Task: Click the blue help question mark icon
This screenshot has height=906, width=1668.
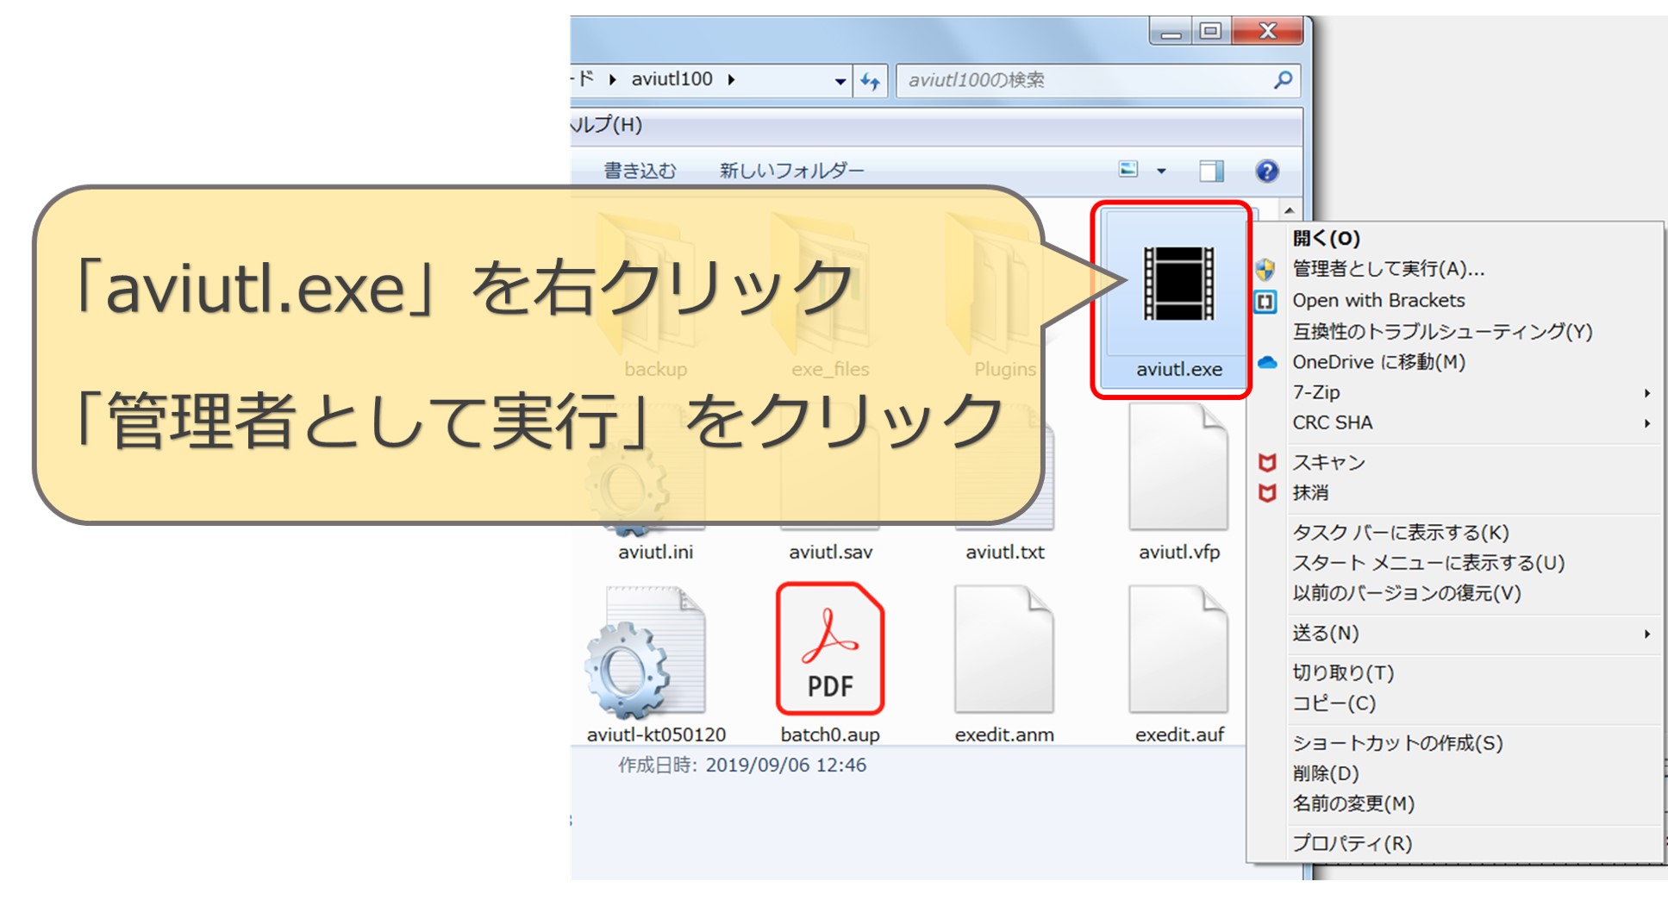Action: click(1266, 171)
